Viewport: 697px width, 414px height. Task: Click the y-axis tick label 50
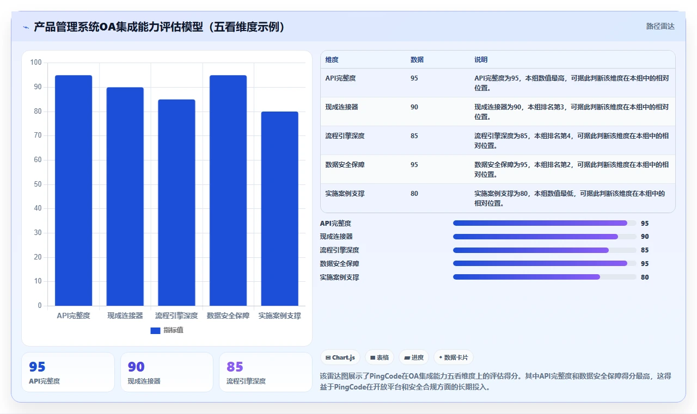(x=38, y=184)
